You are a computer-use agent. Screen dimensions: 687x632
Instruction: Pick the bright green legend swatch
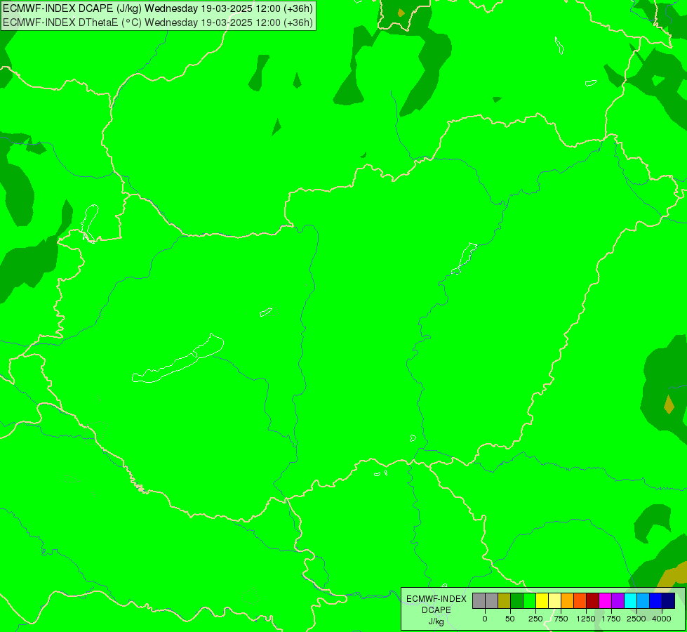click(530, 601)
